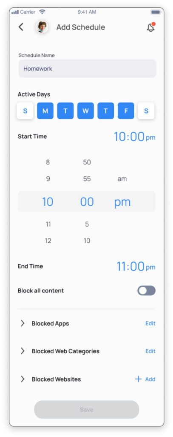173x437 pixels.
Task: Open the notifications bell icon
Action: click(x=151, y=27)
